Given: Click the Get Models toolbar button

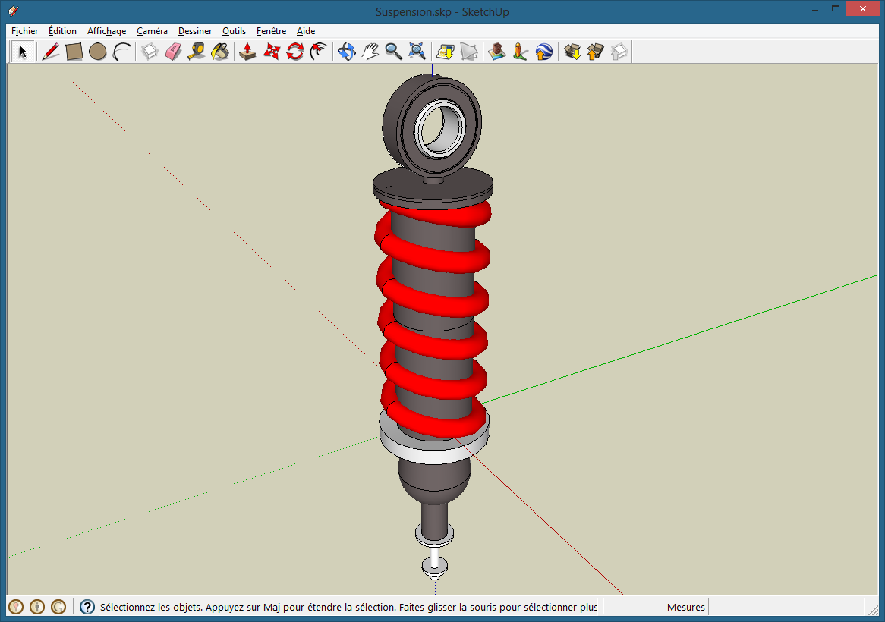Looking at the screenshot, I should pos(573,52).
